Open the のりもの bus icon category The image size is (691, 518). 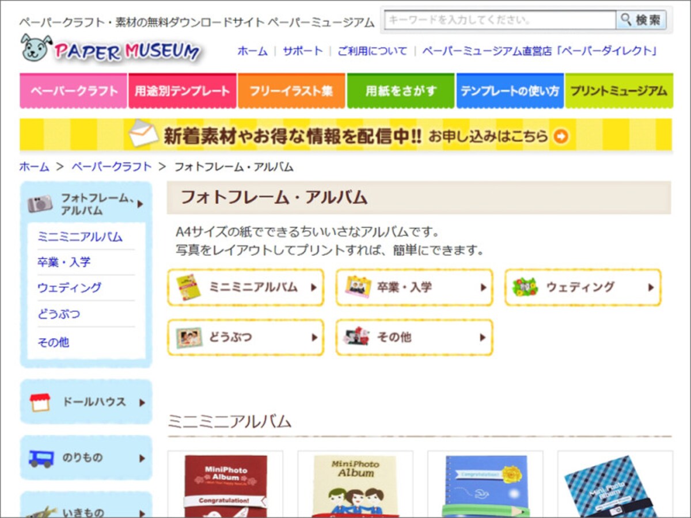tap(41, 458)
